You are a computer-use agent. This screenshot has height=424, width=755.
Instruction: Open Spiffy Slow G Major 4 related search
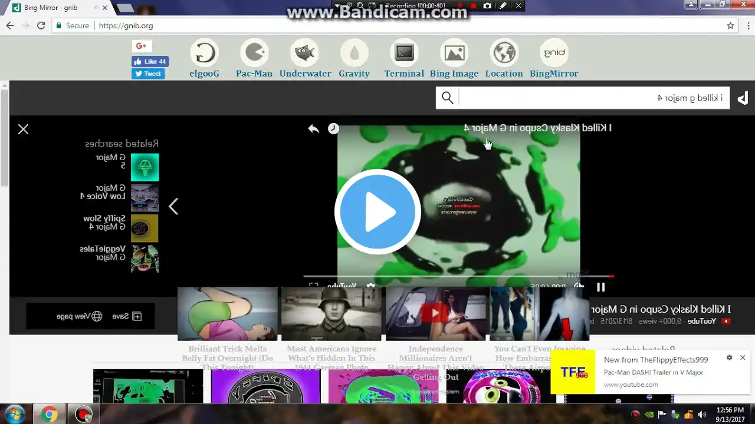[x=104, y=223]
